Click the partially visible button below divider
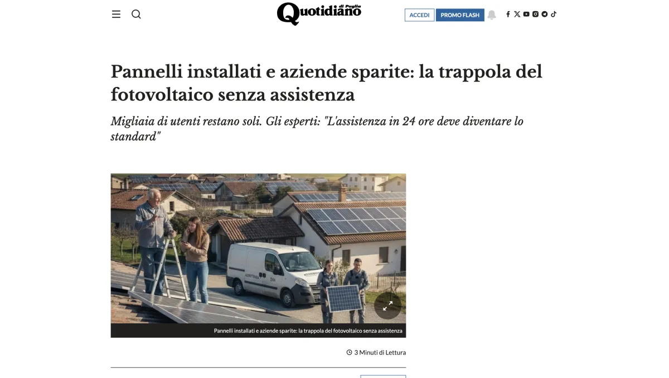669x378 pixels. coord(383,376)
